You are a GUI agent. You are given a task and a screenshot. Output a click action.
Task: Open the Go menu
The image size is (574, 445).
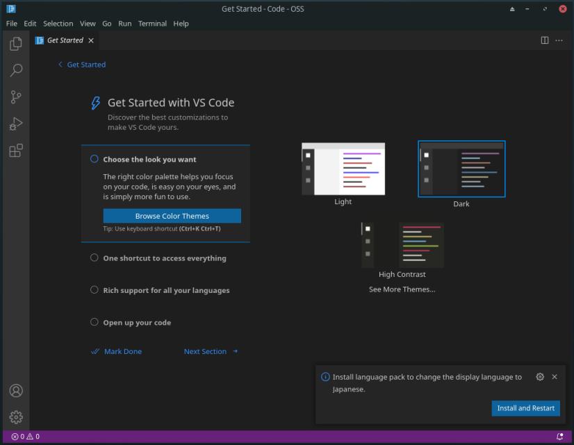coord(106,24)
